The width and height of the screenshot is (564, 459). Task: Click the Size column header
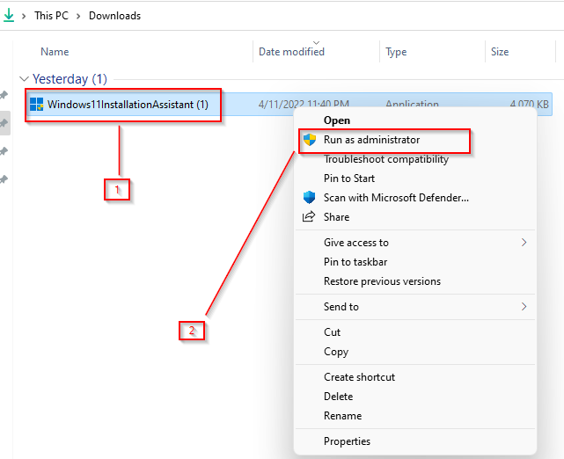pos(500,52)
